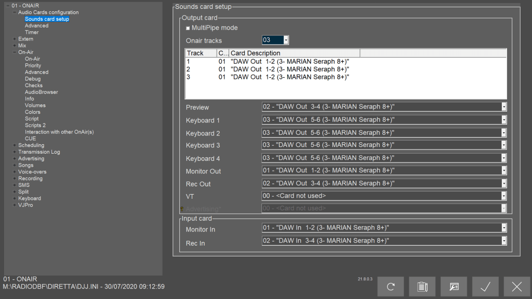Confirm settings with the checkmark icon

click(485, 287)
